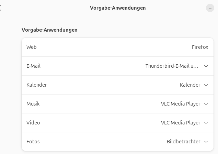Click the Video row label
Viewport: 218px width, 154px height.
coord(33,123)
